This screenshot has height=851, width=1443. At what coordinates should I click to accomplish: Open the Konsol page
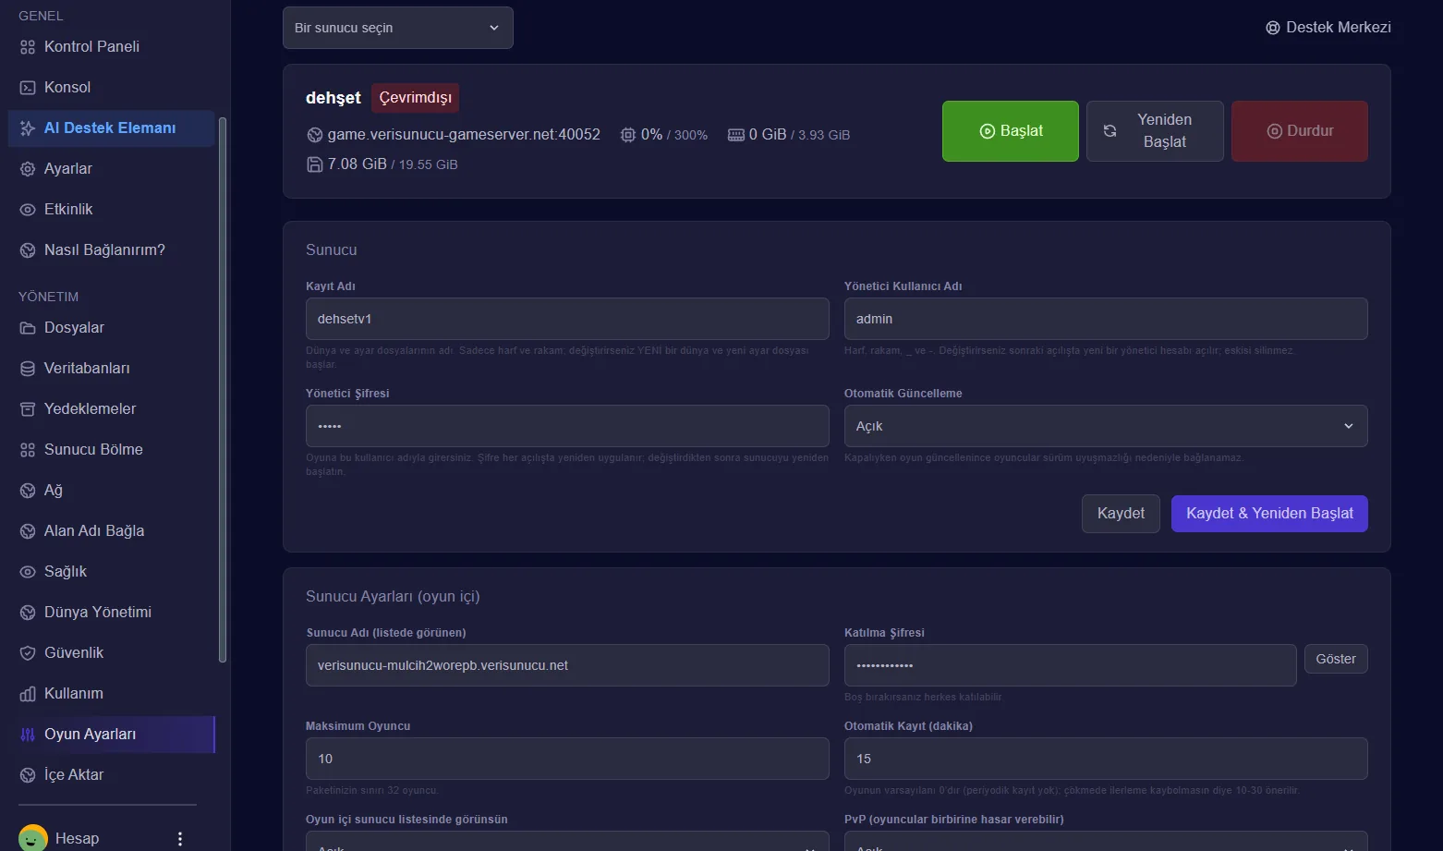pyautogui.click(x=111, y=87)
